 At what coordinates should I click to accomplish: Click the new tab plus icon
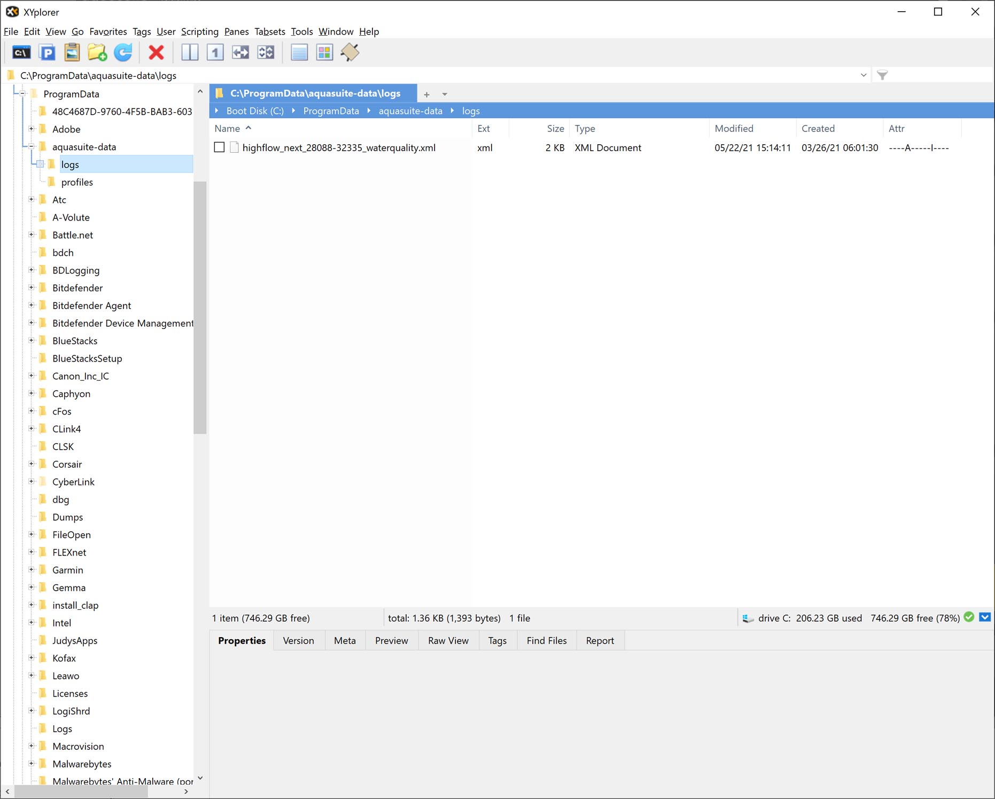coord(426,95)
